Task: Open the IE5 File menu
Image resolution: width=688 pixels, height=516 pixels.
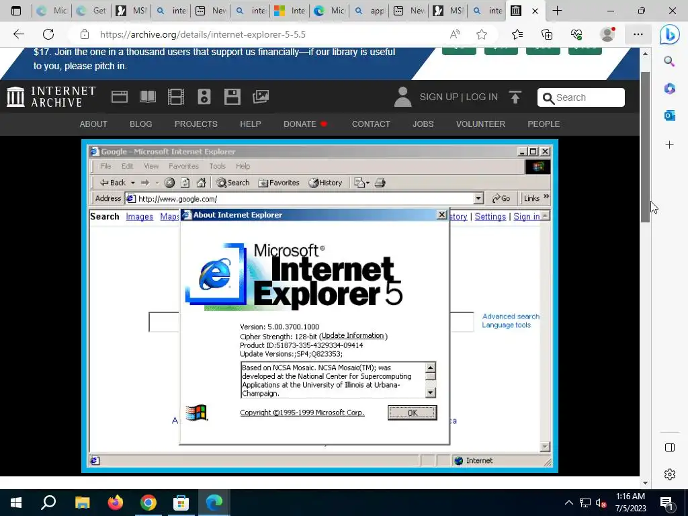Action: click(x=105, y=167)
